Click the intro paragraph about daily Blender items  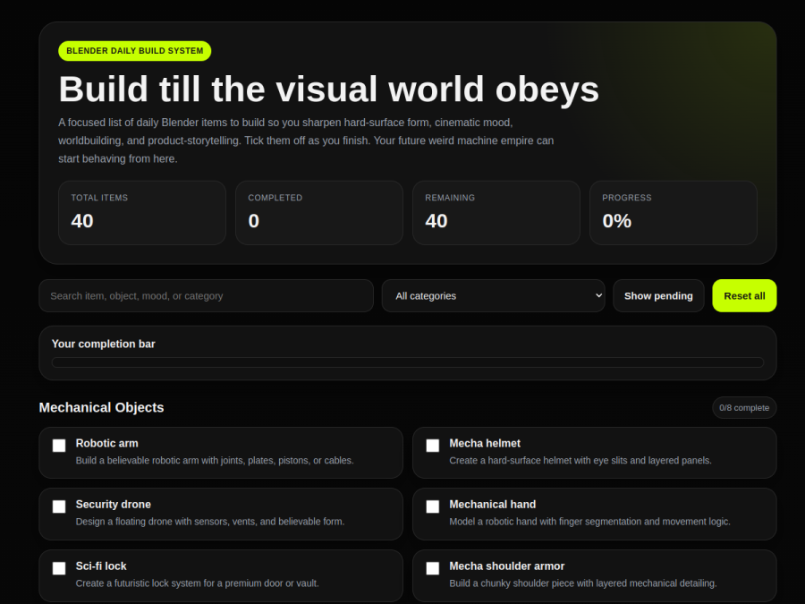click(306, 140)
